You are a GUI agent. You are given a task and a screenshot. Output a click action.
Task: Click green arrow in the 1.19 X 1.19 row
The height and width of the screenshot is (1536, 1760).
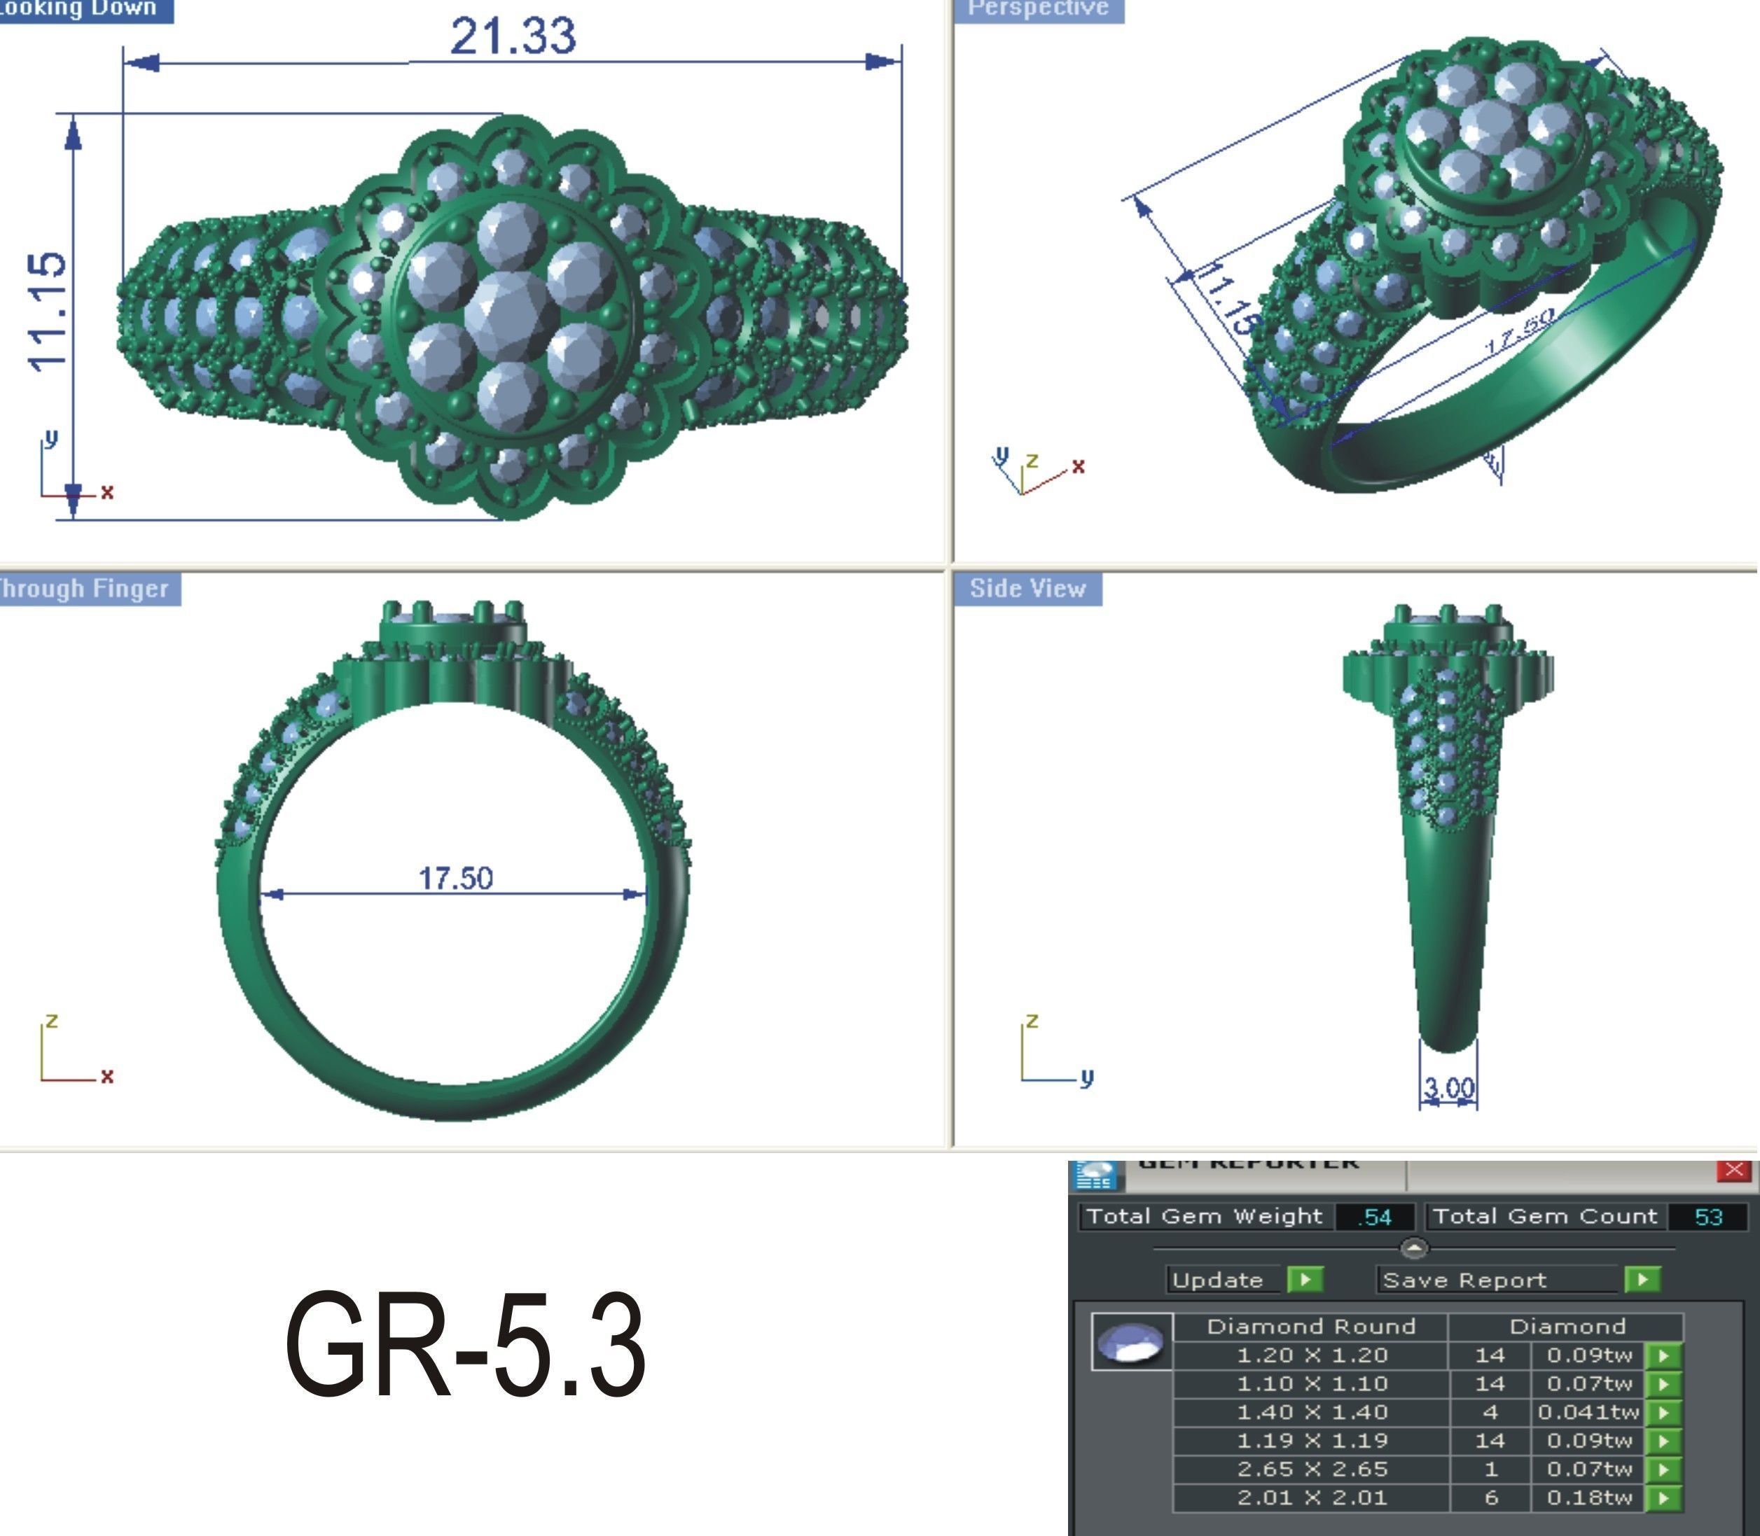(x=1663, y=1441)
